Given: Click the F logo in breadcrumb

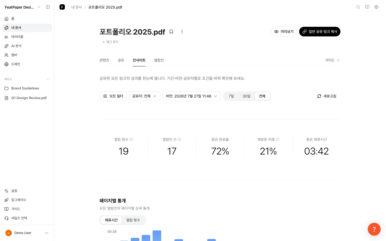Looking at the screenshot, I should [62, 7].
